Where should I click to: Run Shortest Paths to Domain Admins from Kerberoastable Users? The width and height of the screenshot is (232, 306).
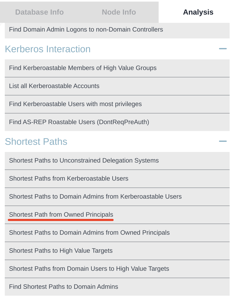(95, 197)
